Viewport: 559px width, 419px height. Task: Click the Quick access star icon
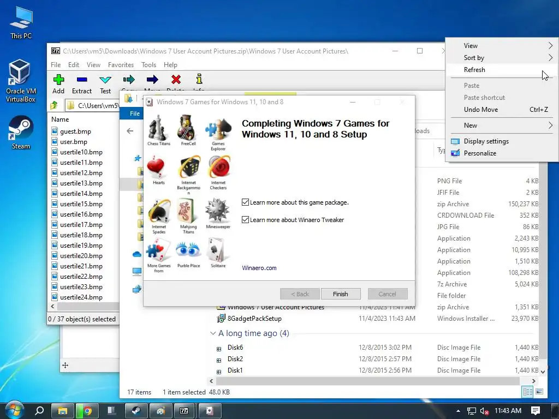[x=138, y=158]
